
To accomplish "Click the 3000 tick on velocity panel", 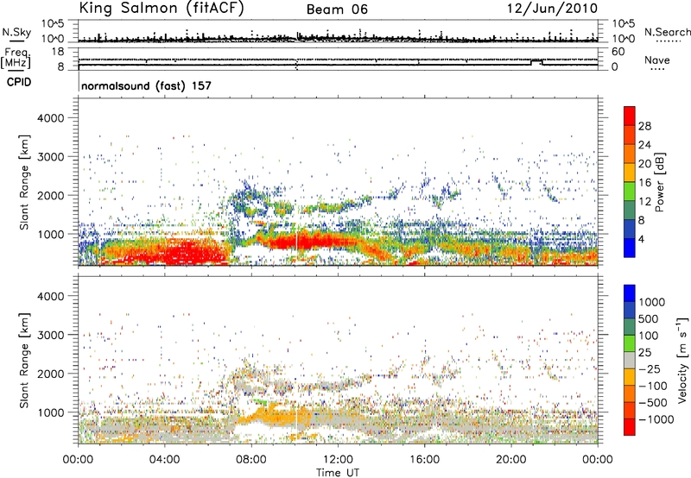I will pos(50,335).
